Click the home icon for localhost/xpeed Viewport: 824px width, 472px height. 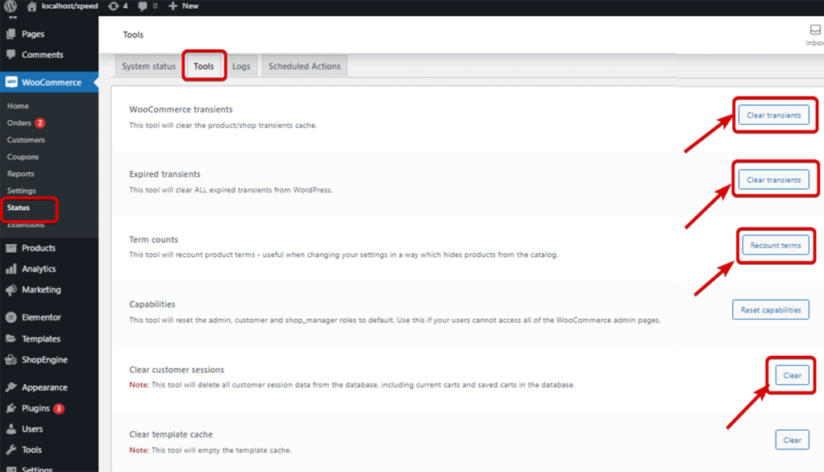[31, 6]
